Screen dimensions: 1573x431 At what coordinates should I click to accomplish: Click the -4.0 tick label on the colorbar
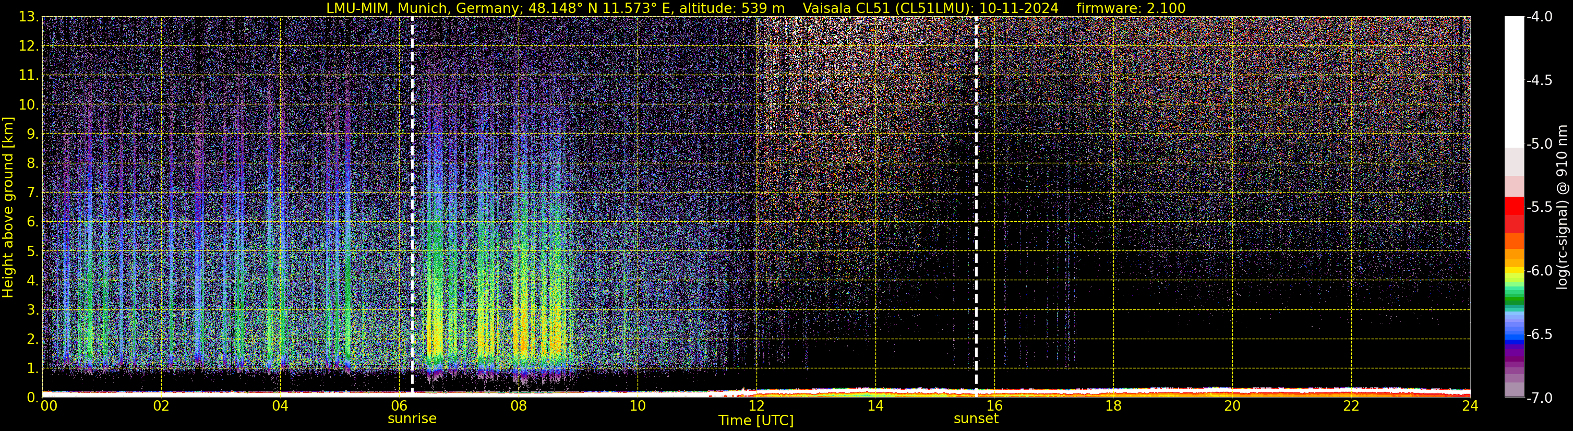(x=1539, y=17)
